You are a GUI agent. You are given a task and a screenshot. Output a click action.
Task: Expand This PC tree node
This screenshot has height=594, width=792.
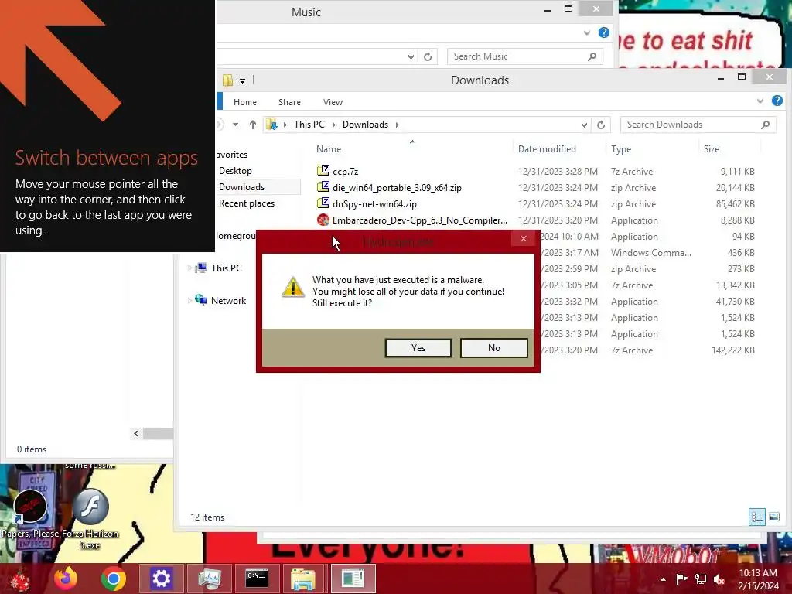190,268
